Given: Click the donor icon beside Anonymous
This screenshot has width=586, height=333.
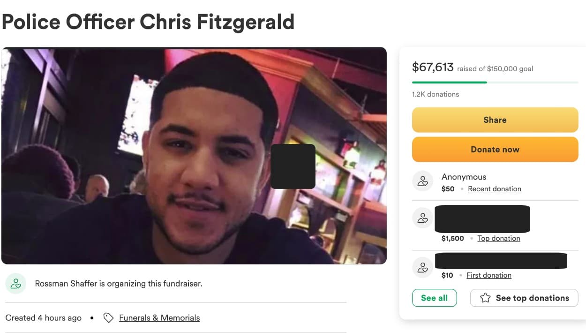Looking at the screenshot, I should [x=422, y=181].
